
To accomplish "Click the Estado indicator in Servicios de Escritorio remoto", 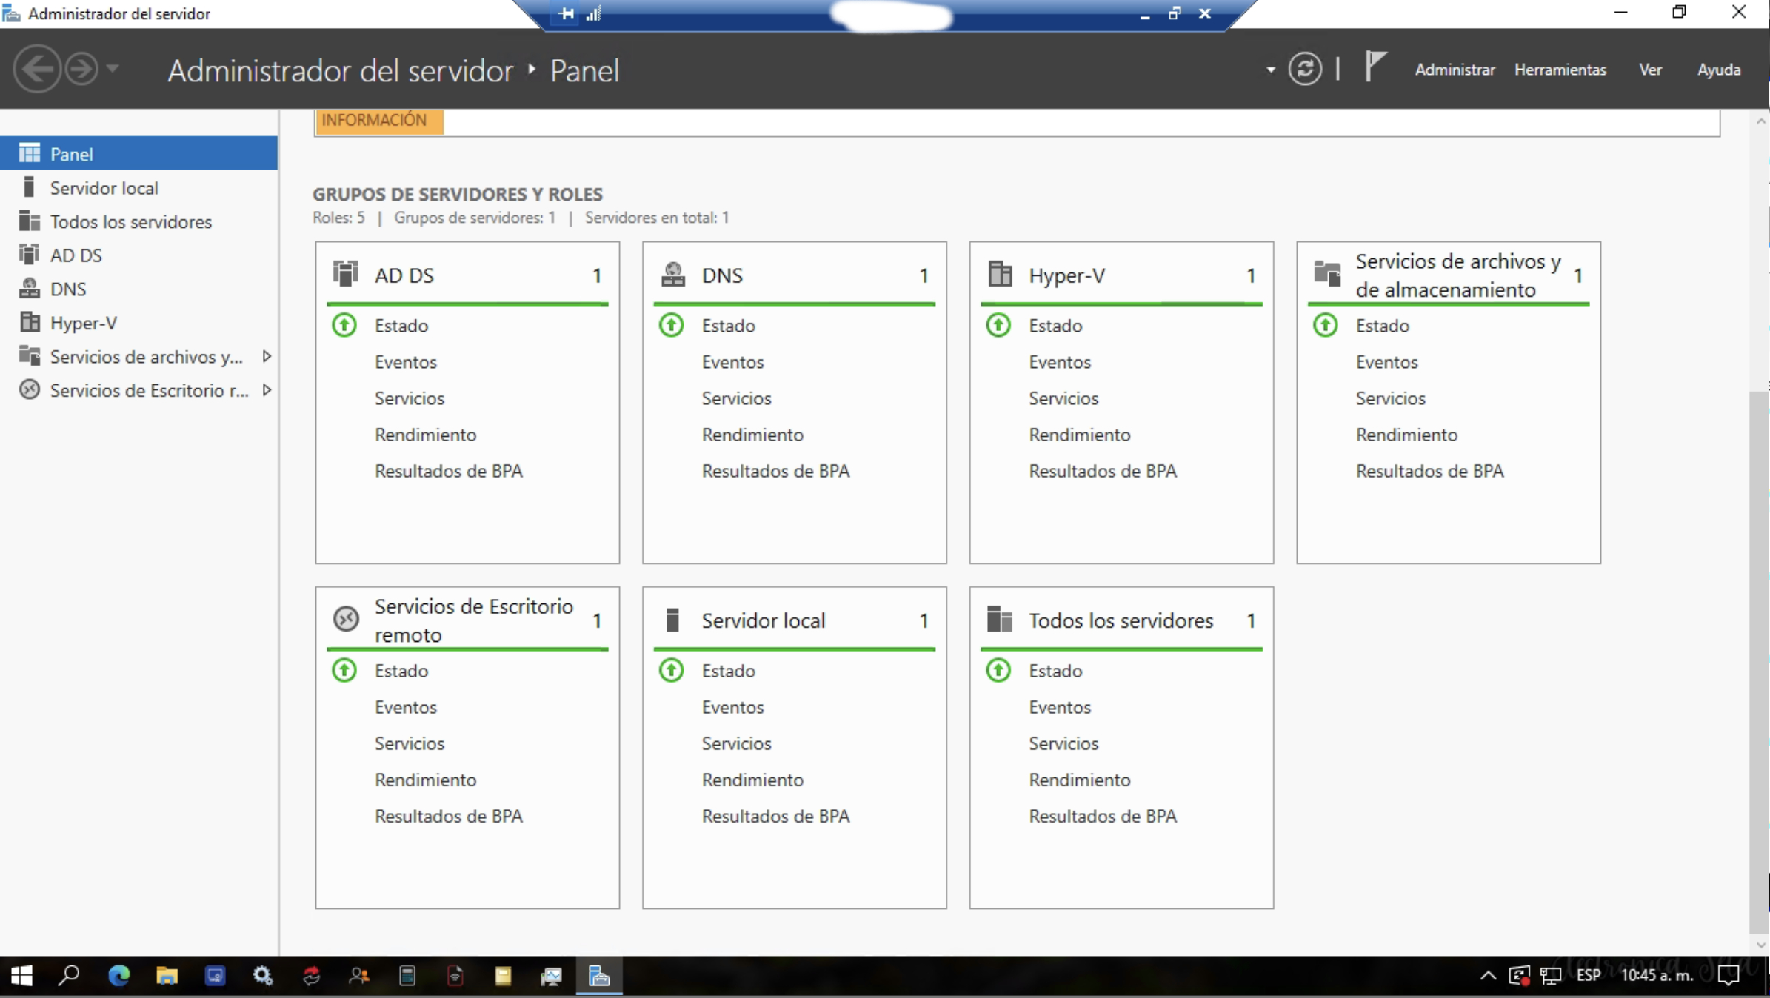I will pos(344,670).
